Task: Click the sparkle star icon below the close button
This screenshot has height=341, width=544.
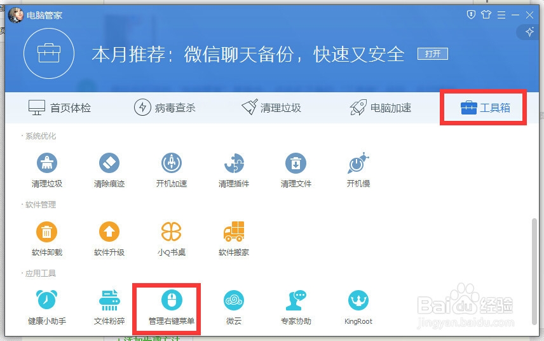Action: coord(529,32)
